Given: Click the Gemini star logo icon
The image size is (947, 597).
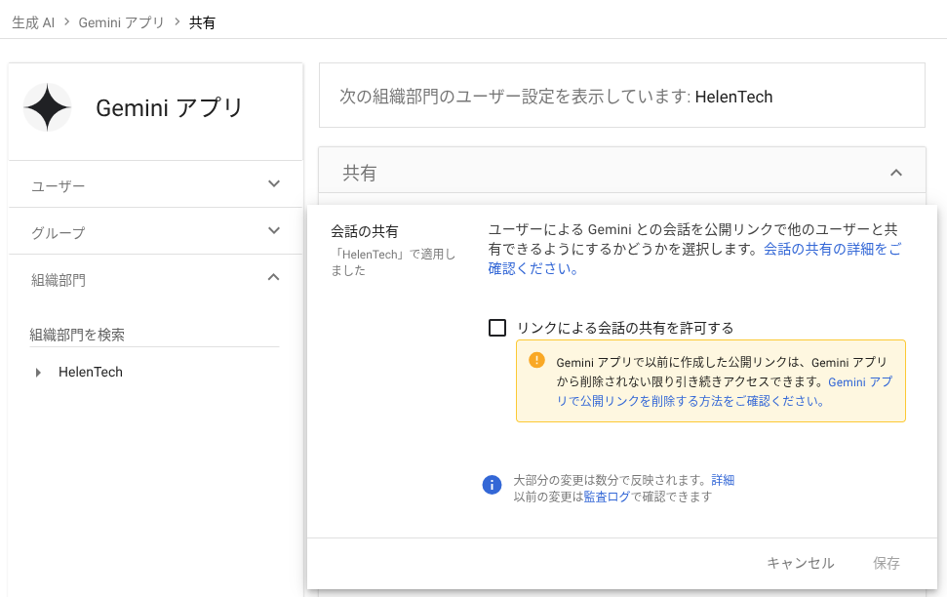Looking at the screenshot, I should point(48,107).
